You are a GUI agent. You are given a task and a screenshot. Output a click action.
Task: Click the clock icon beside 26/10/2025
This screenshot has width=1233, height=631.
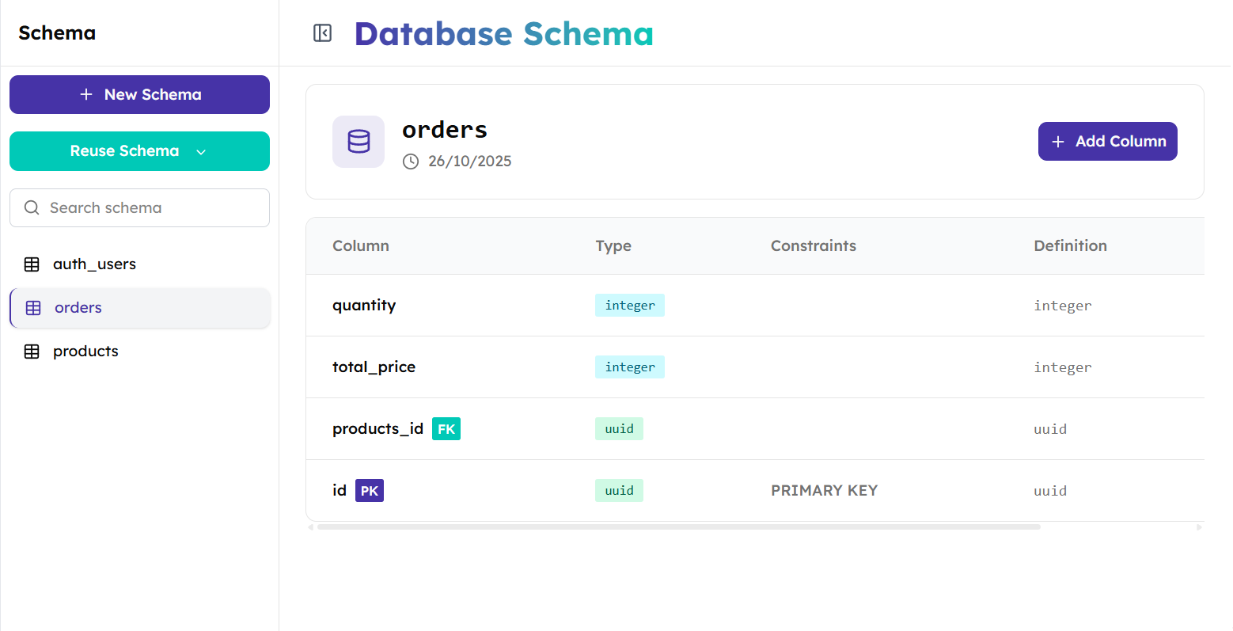coord(411,162)
